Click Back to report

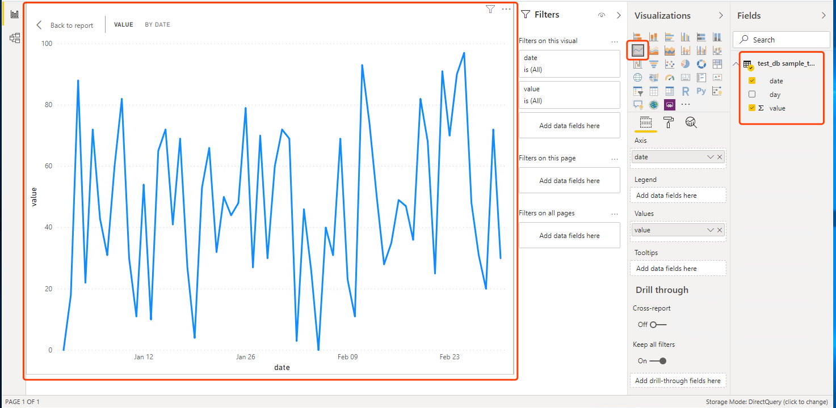click(x=65, y=25)
